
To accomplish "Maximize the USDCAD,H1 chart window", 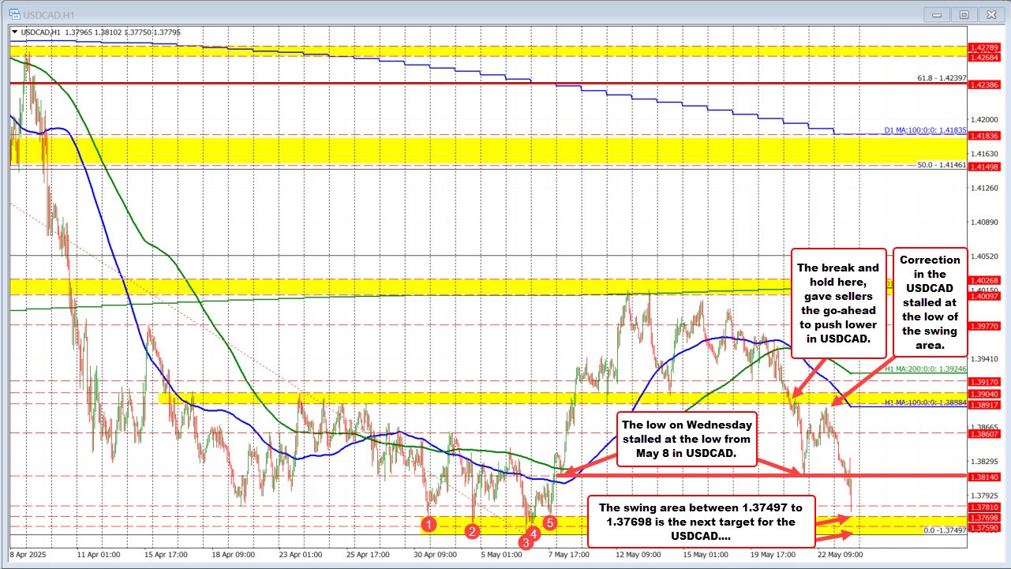I will coord(964,14).
